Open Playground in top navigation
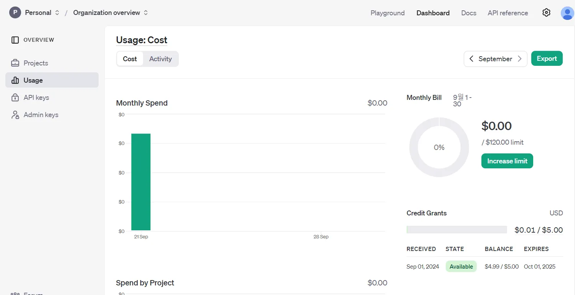 pos(387,13)
